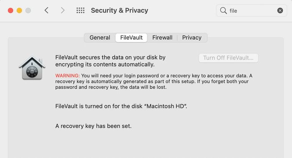
Task: Select the FileVault tab
Action: point(131,38)
